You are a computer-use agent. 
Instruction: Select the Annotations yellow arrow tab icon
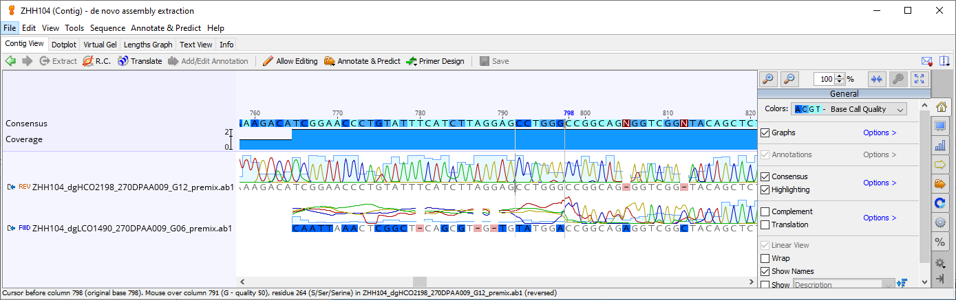click(940, 165)
